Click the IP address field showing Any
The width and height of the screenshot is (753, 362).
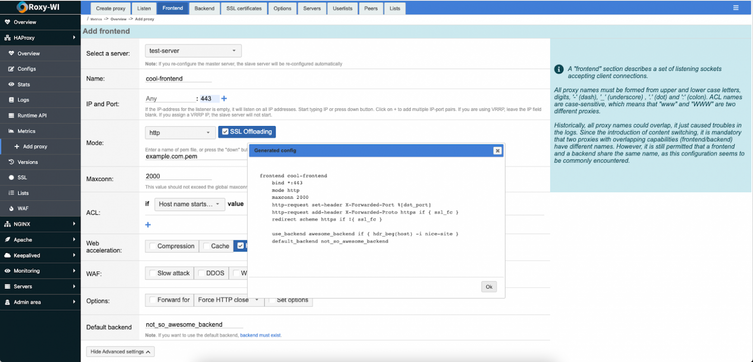coord(170,98)
